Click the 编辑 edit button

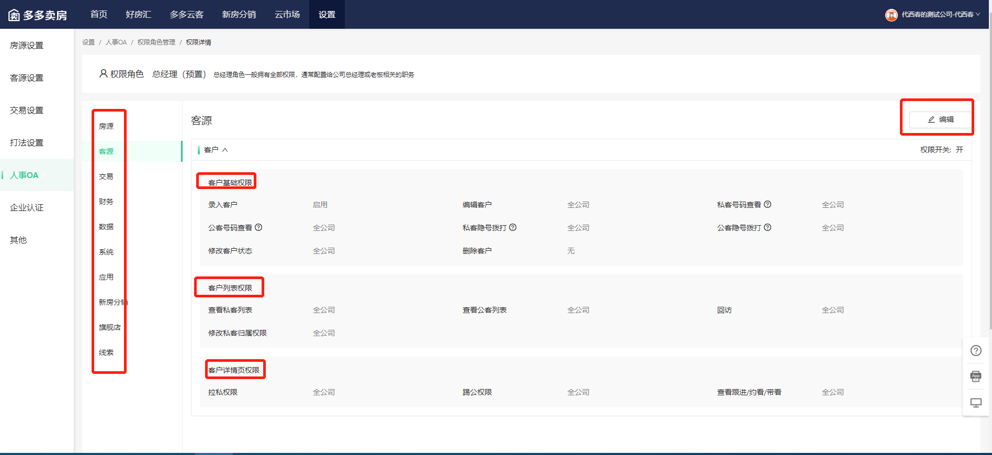pyautogui.click(x=940, y=119)
